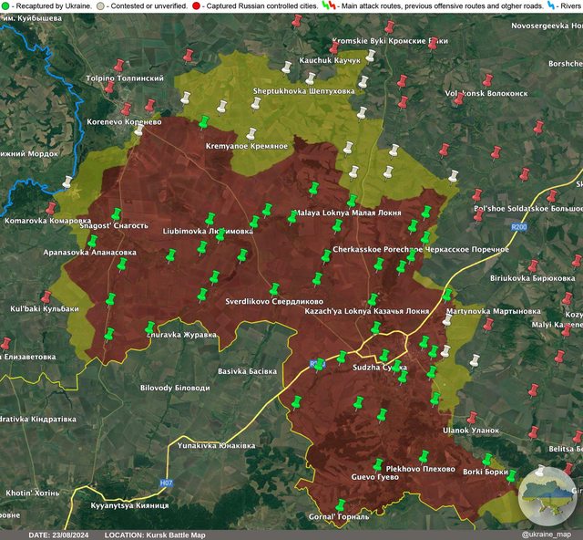This screenshot has height=540, width=583.
Task: Select the red pin above Ulanok
Action: tap(473, 418)
